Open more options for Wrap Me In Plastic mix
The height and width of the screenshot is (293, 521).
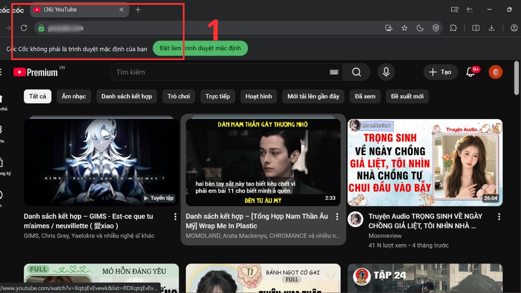click(337, 216)
